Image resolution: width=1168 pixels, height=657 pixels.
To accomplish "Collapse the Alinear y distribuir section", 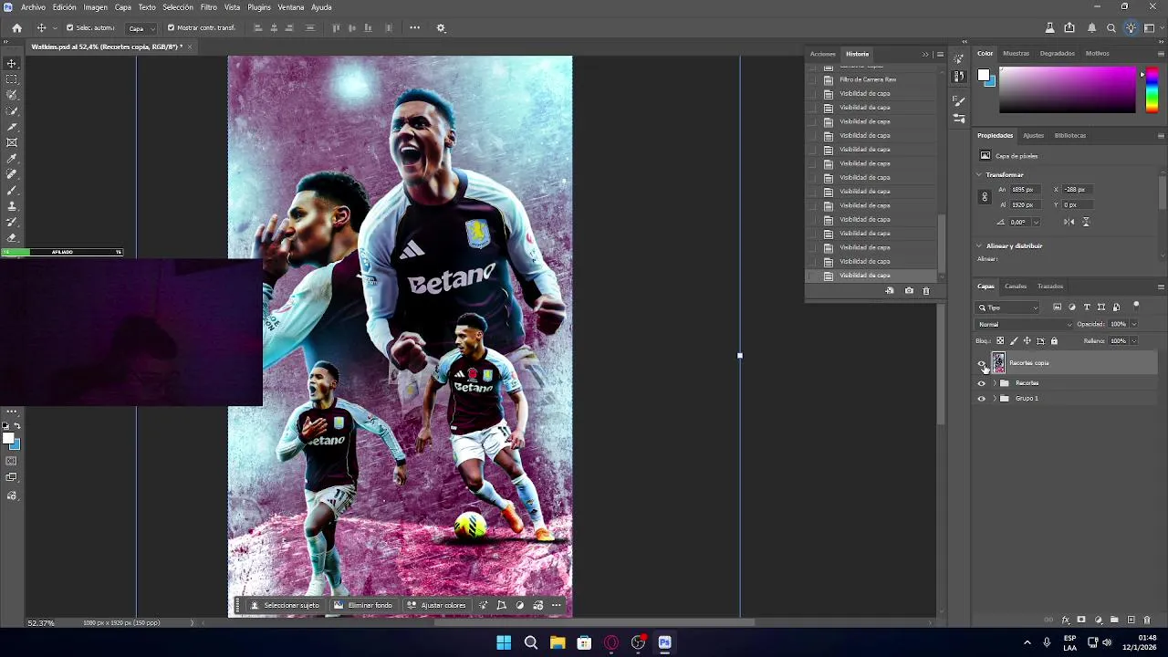I will click(979, 245).
